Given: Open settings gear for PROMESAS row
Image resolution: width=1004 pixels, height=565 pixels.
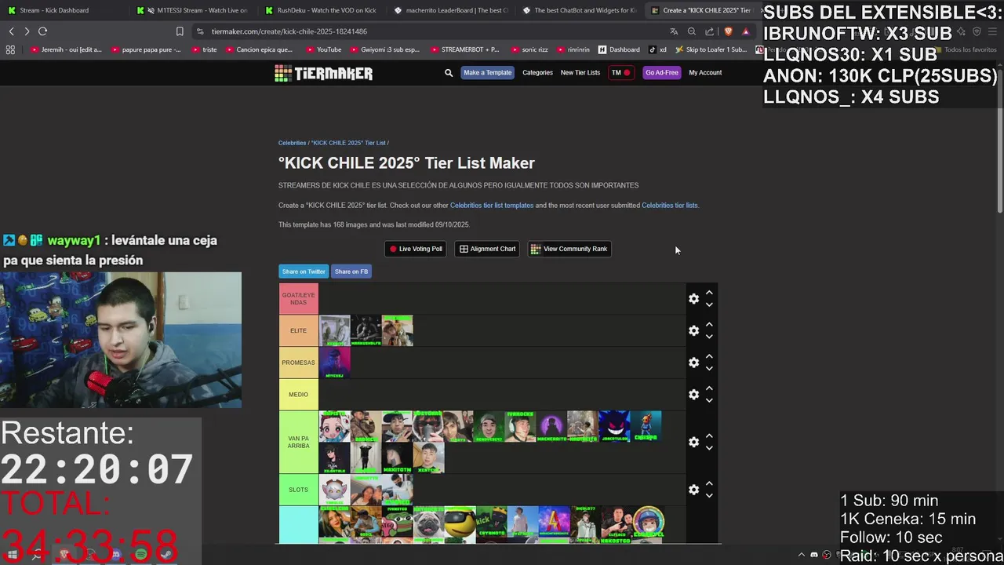Looking at the screenshot, I should [693, 363].
